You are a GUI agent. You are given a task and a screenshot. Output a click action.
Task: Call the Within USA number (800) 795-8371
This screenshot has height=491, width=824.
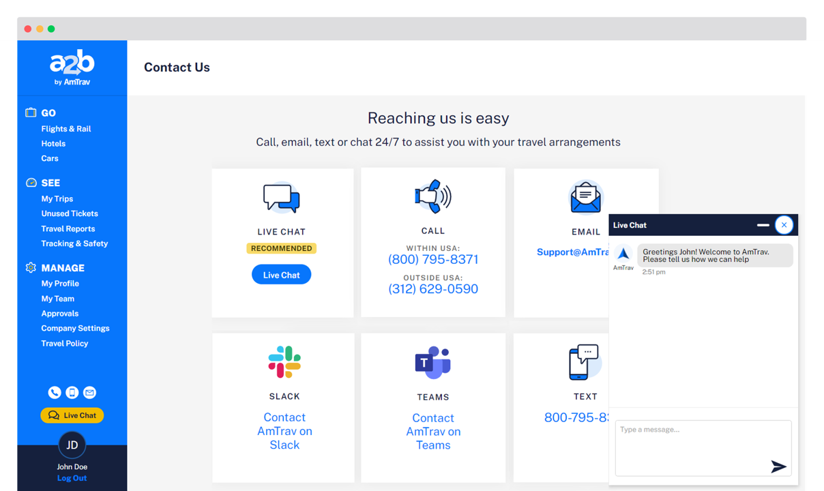[x=433, y=260]
